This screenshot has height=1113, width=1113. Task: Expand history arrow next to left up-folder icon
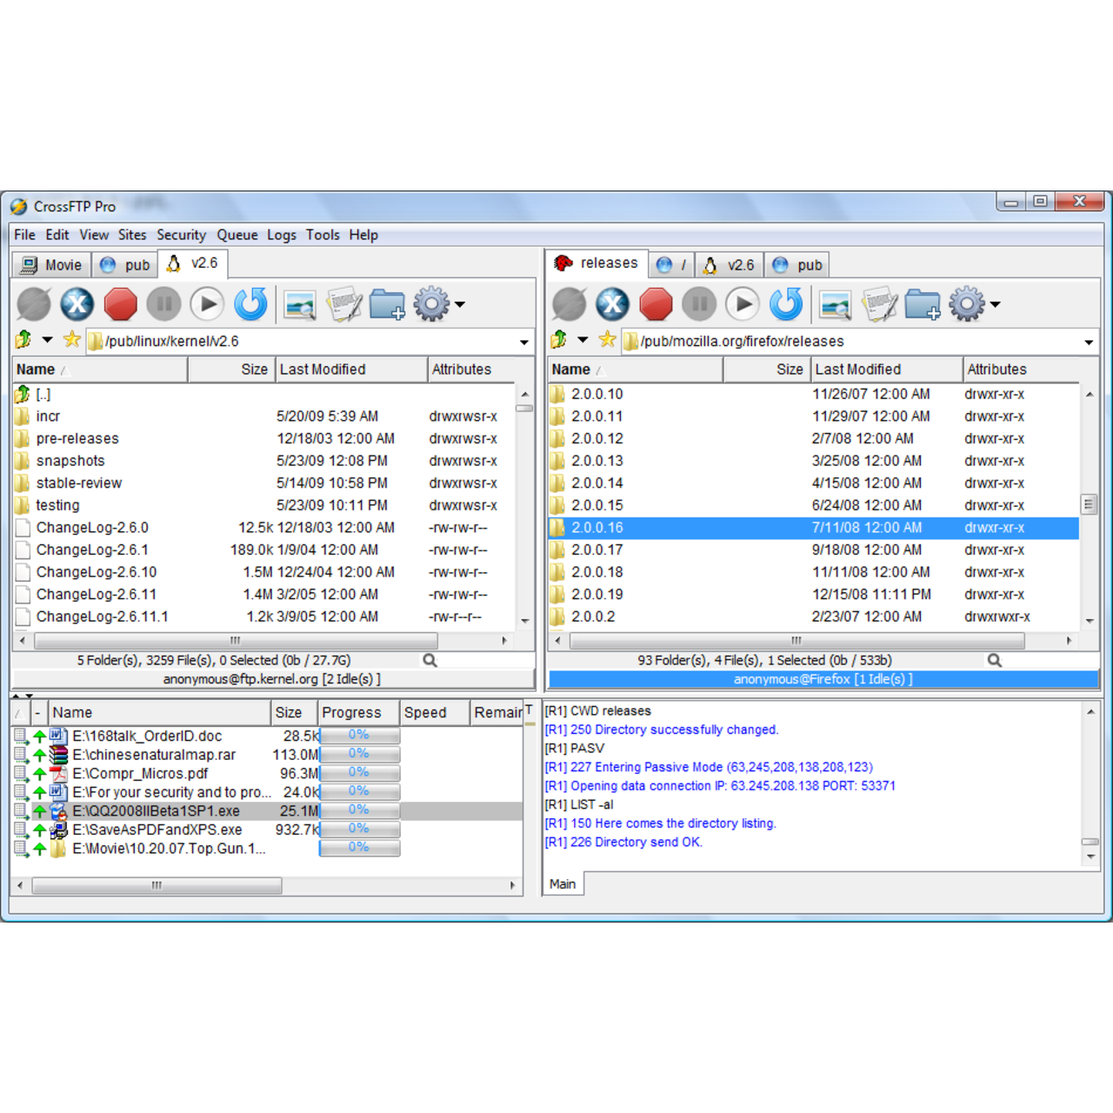pyautogui.click(x=47, y=340)
